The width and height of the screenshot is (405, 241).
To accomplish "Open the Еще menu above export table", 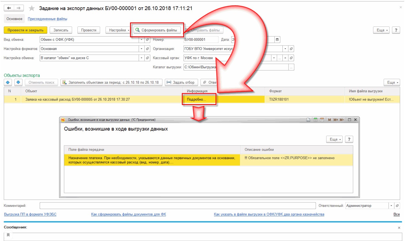I will point(392,82).
